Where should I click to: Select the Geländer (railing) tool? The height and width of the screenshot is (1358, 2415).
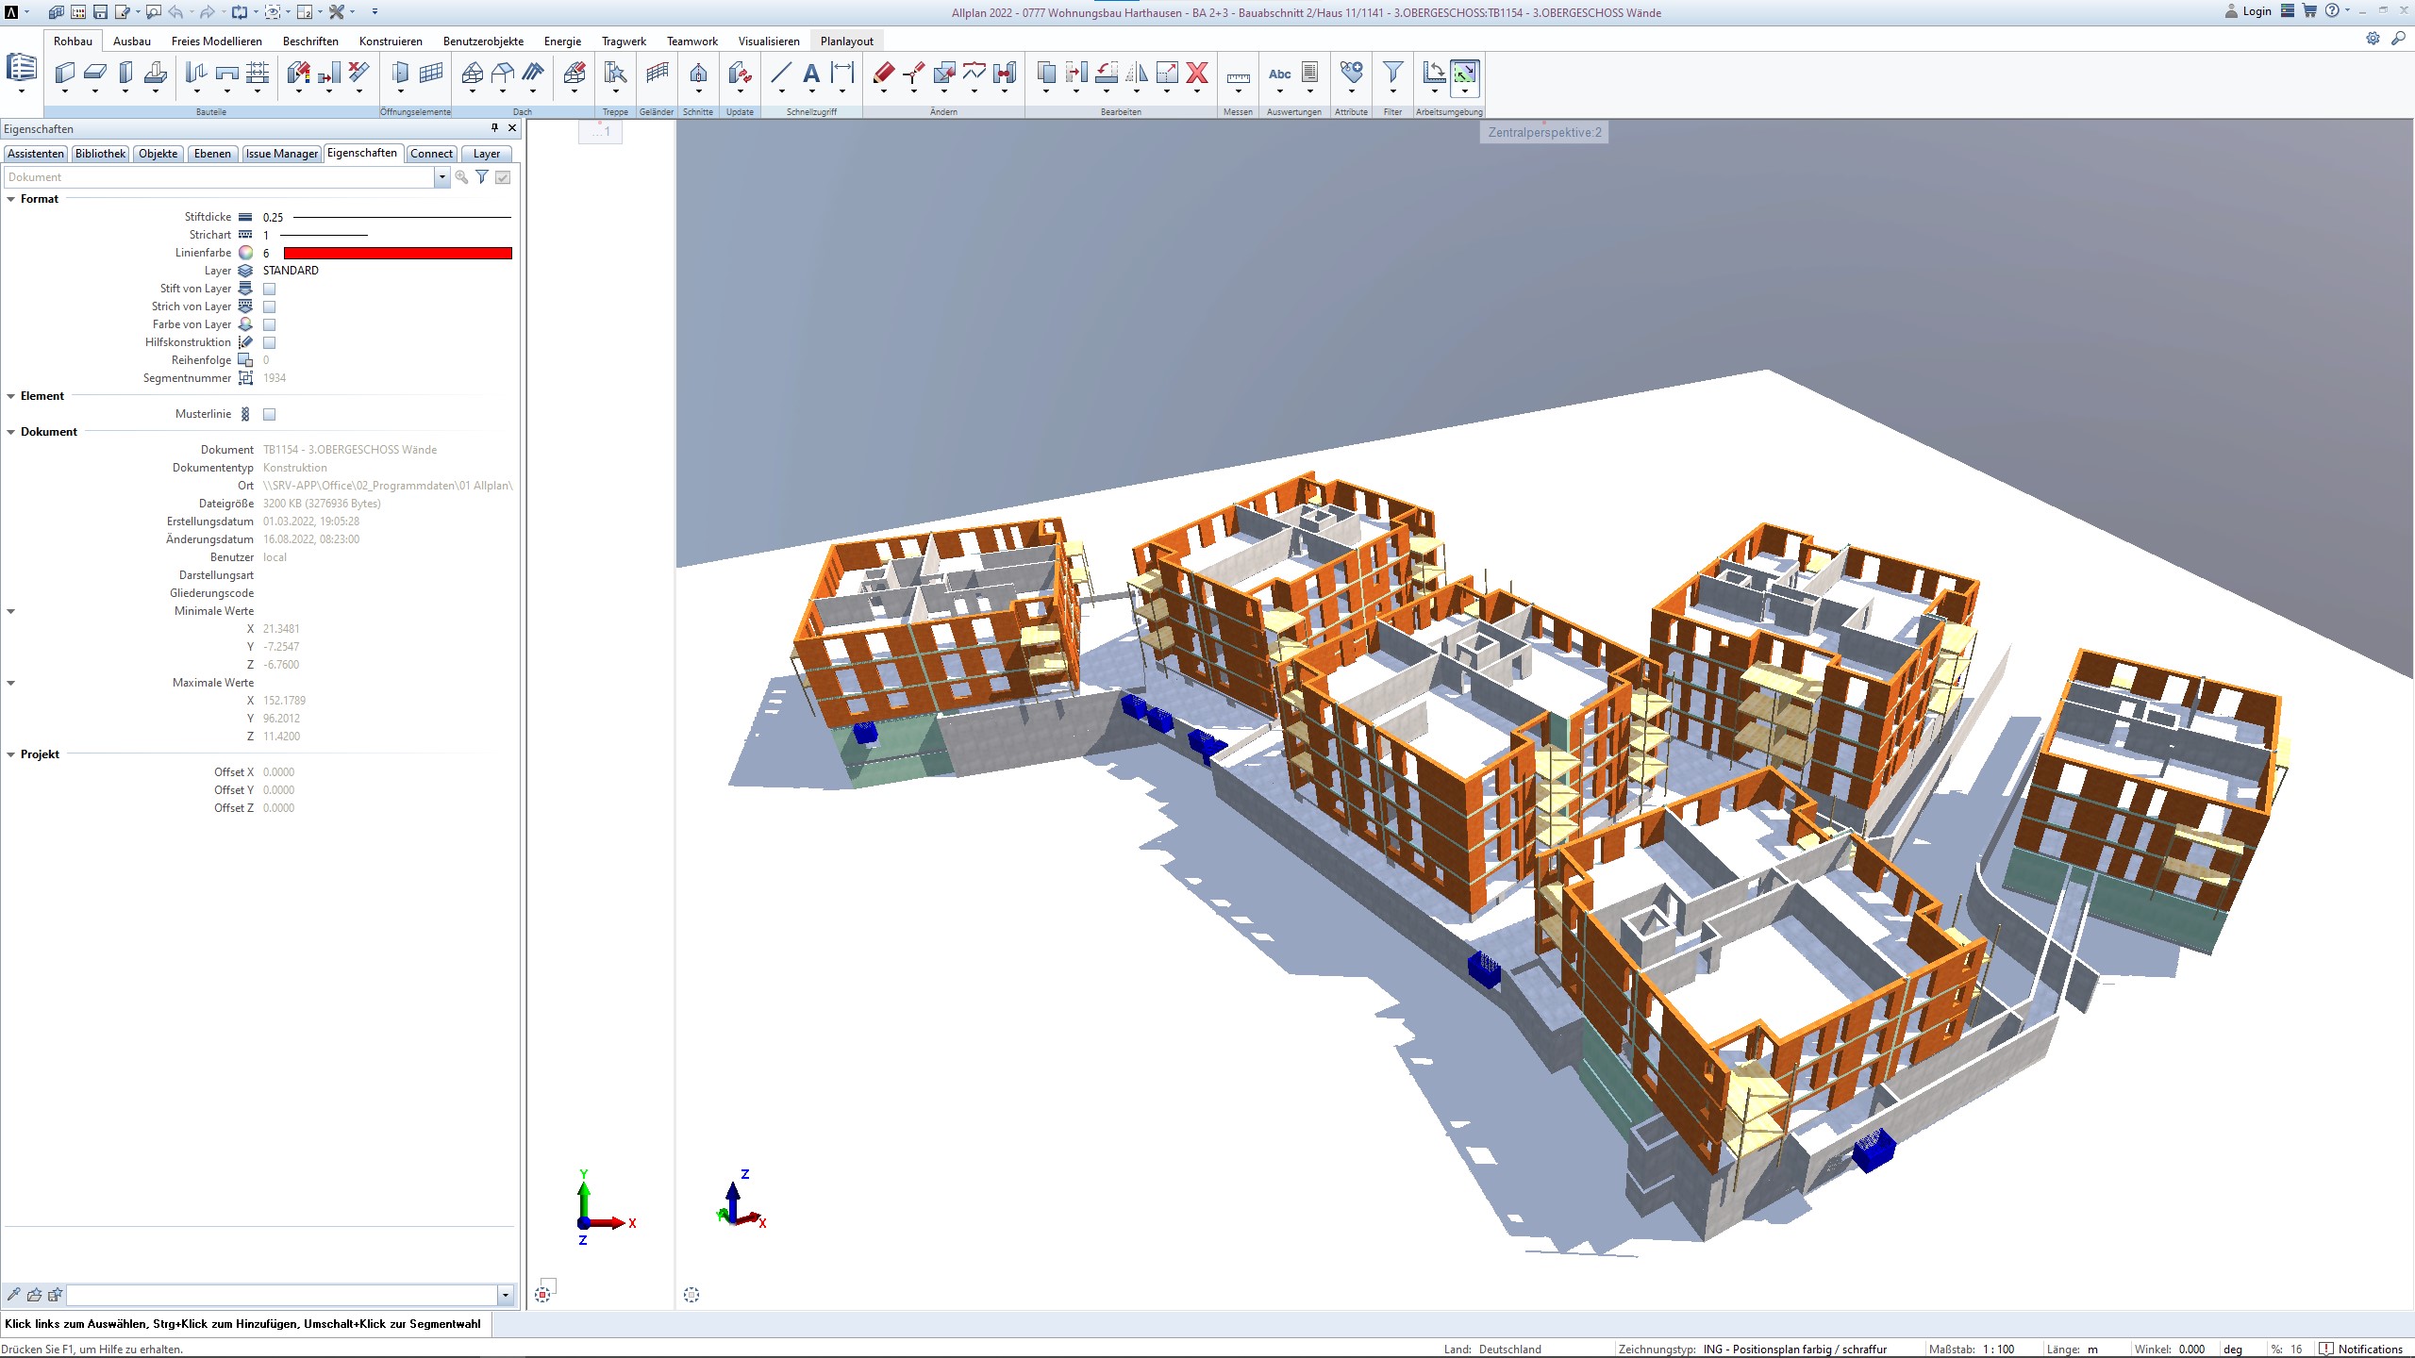pos(656,74)
